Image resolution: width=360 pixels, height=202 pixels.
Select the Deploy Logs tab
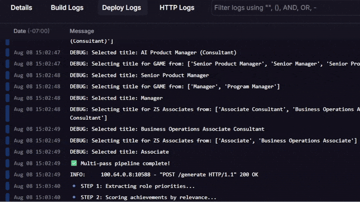[121, 8]
